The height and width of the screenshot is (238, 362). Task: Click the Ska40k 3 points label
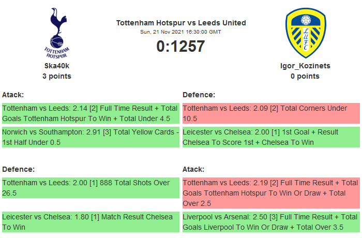click(x=57, y=77)
